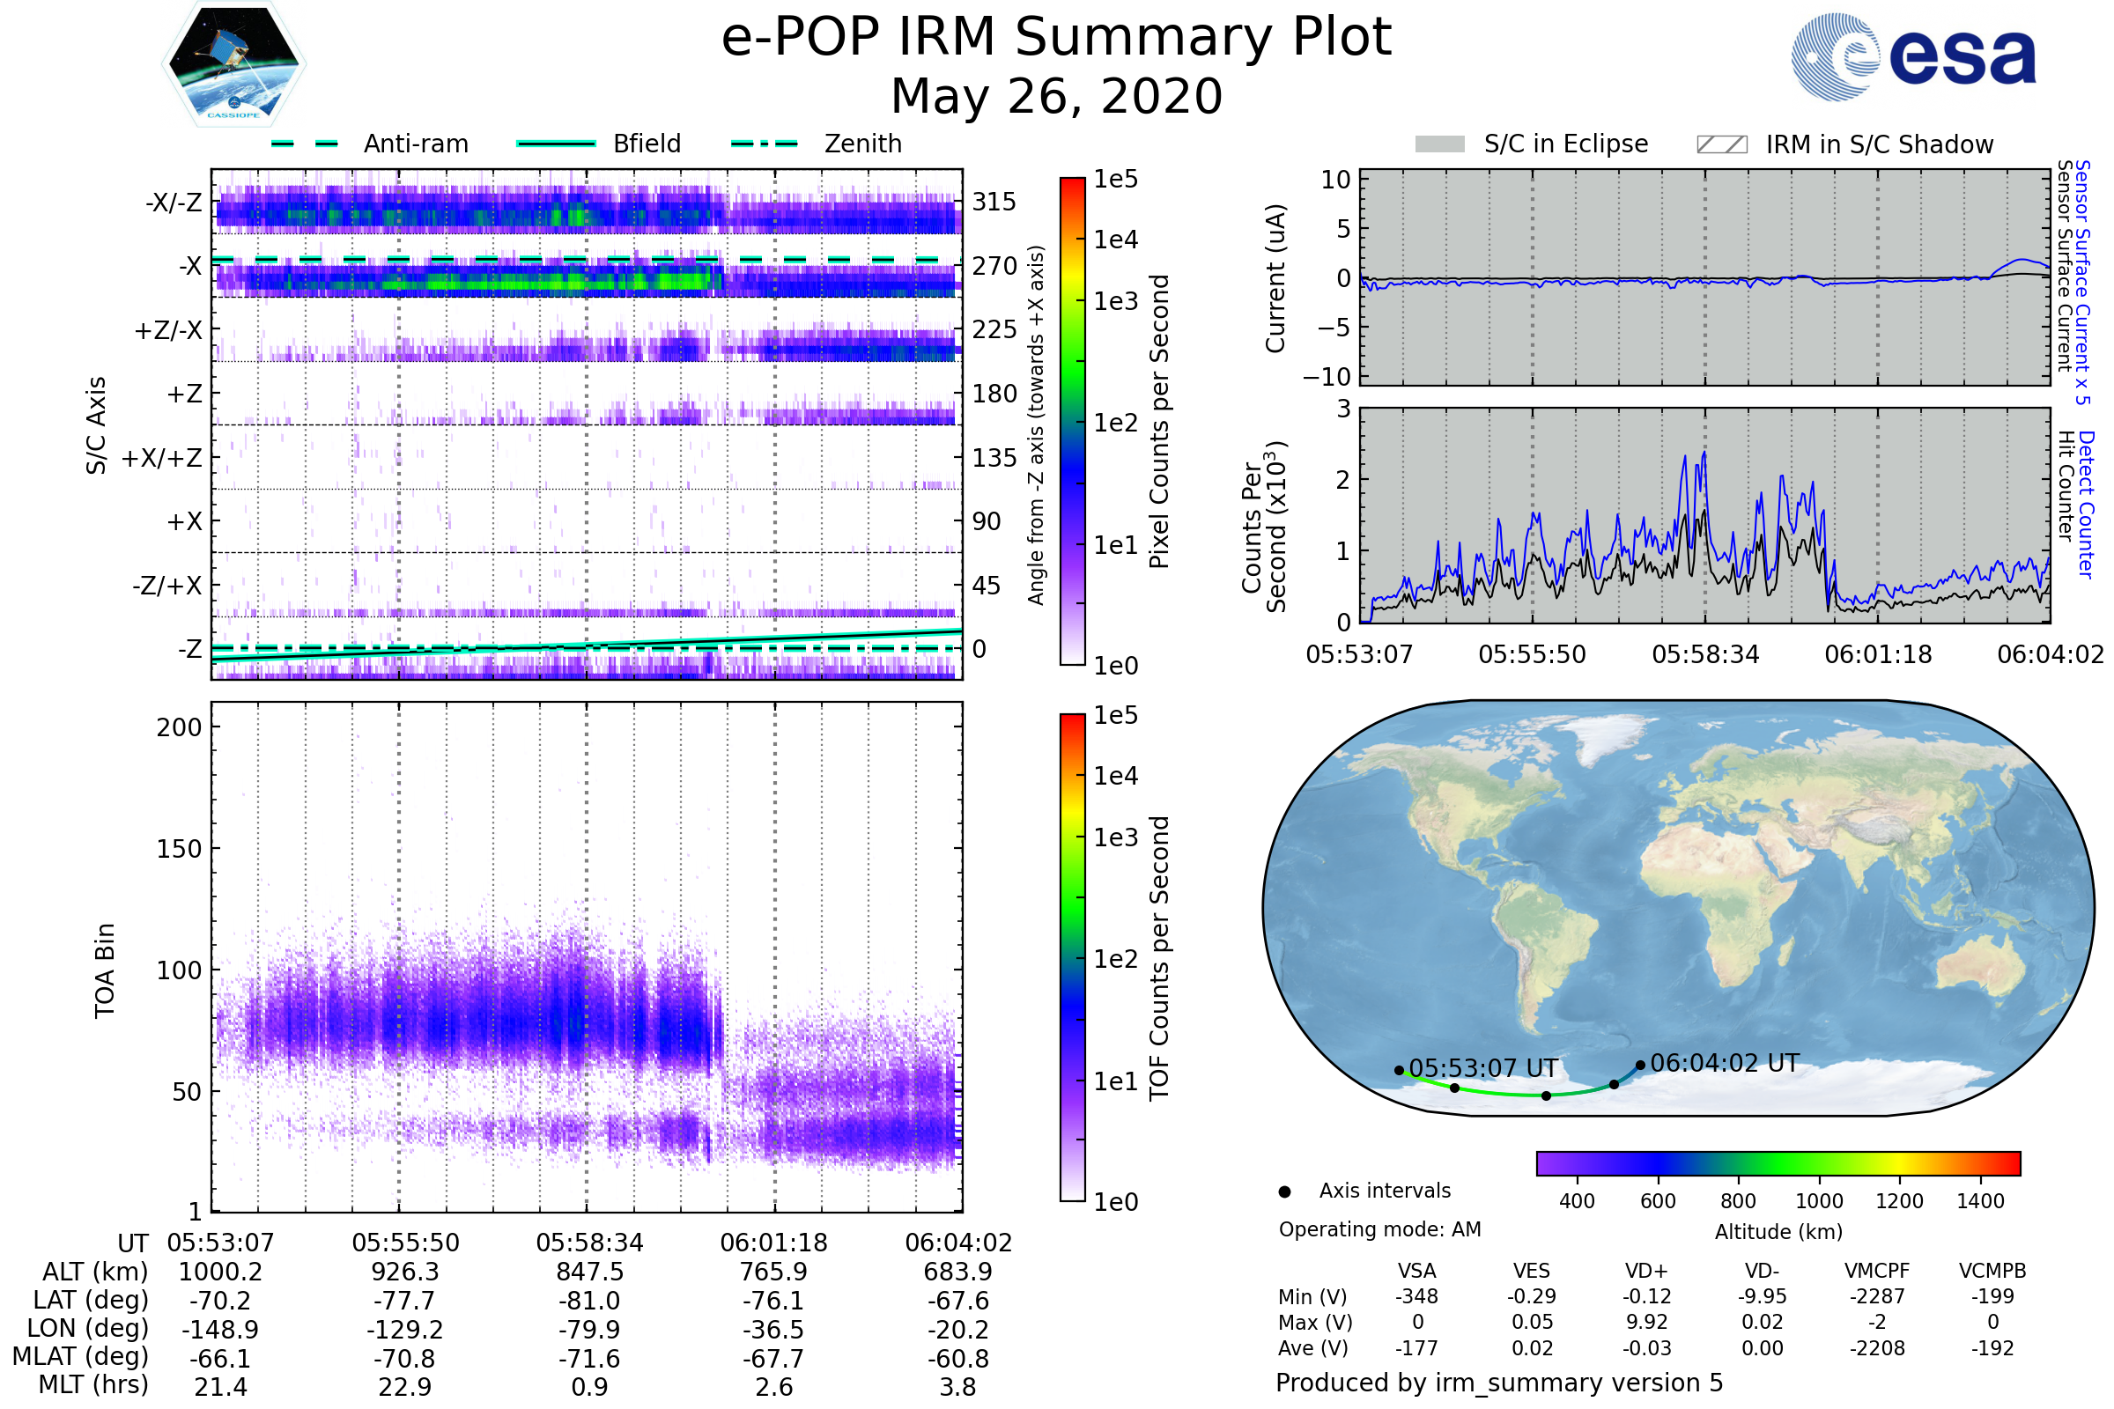Click the Axis intervals black dot marker

(x=1284, y=1191)
